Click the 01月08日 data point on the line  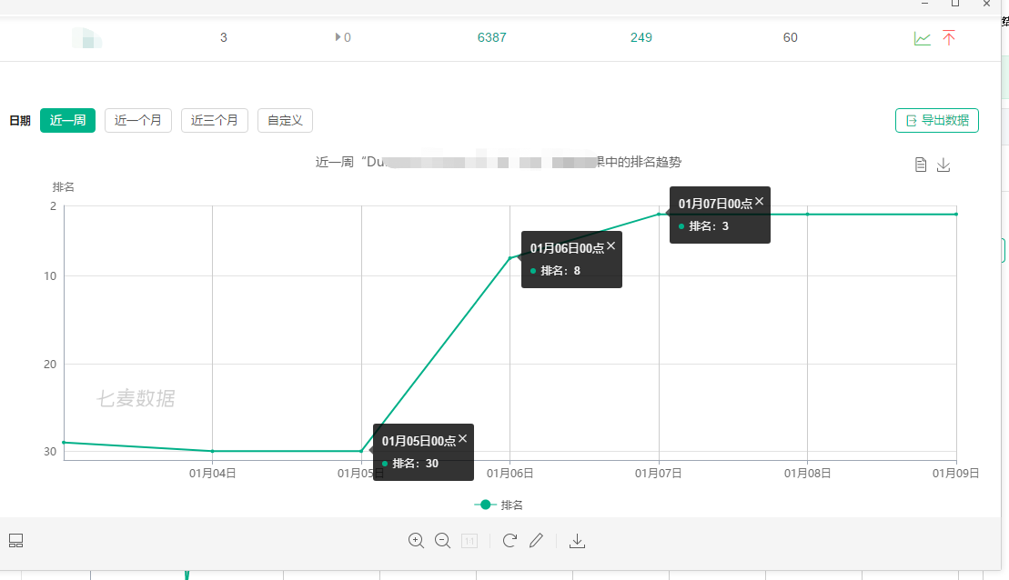pos(807,215)
